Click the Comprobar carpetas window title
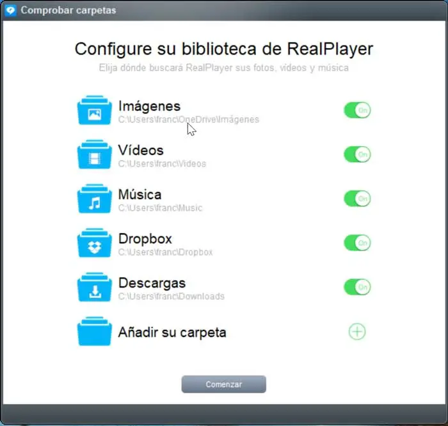The height and width of the screenshot is (426, 448). (x=68, y=11)
